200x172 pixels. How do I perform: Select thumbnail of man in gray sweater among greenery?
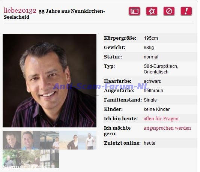click(12, 159)
